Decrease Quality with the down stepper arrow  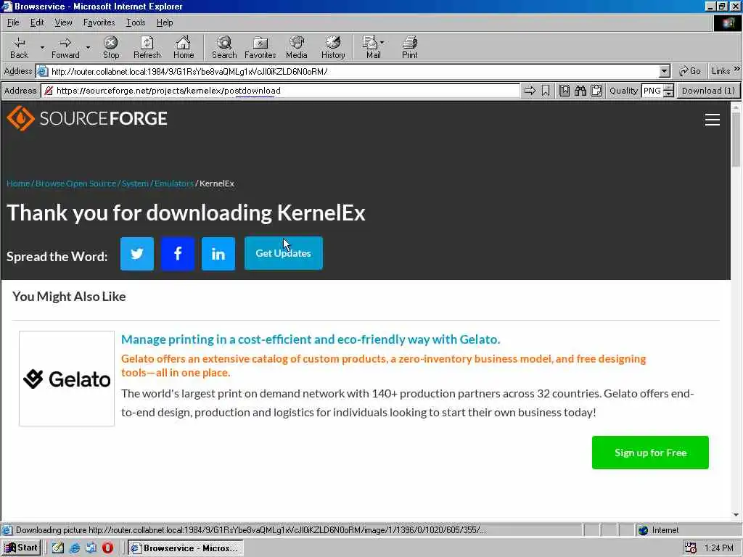tap(668, 94)
